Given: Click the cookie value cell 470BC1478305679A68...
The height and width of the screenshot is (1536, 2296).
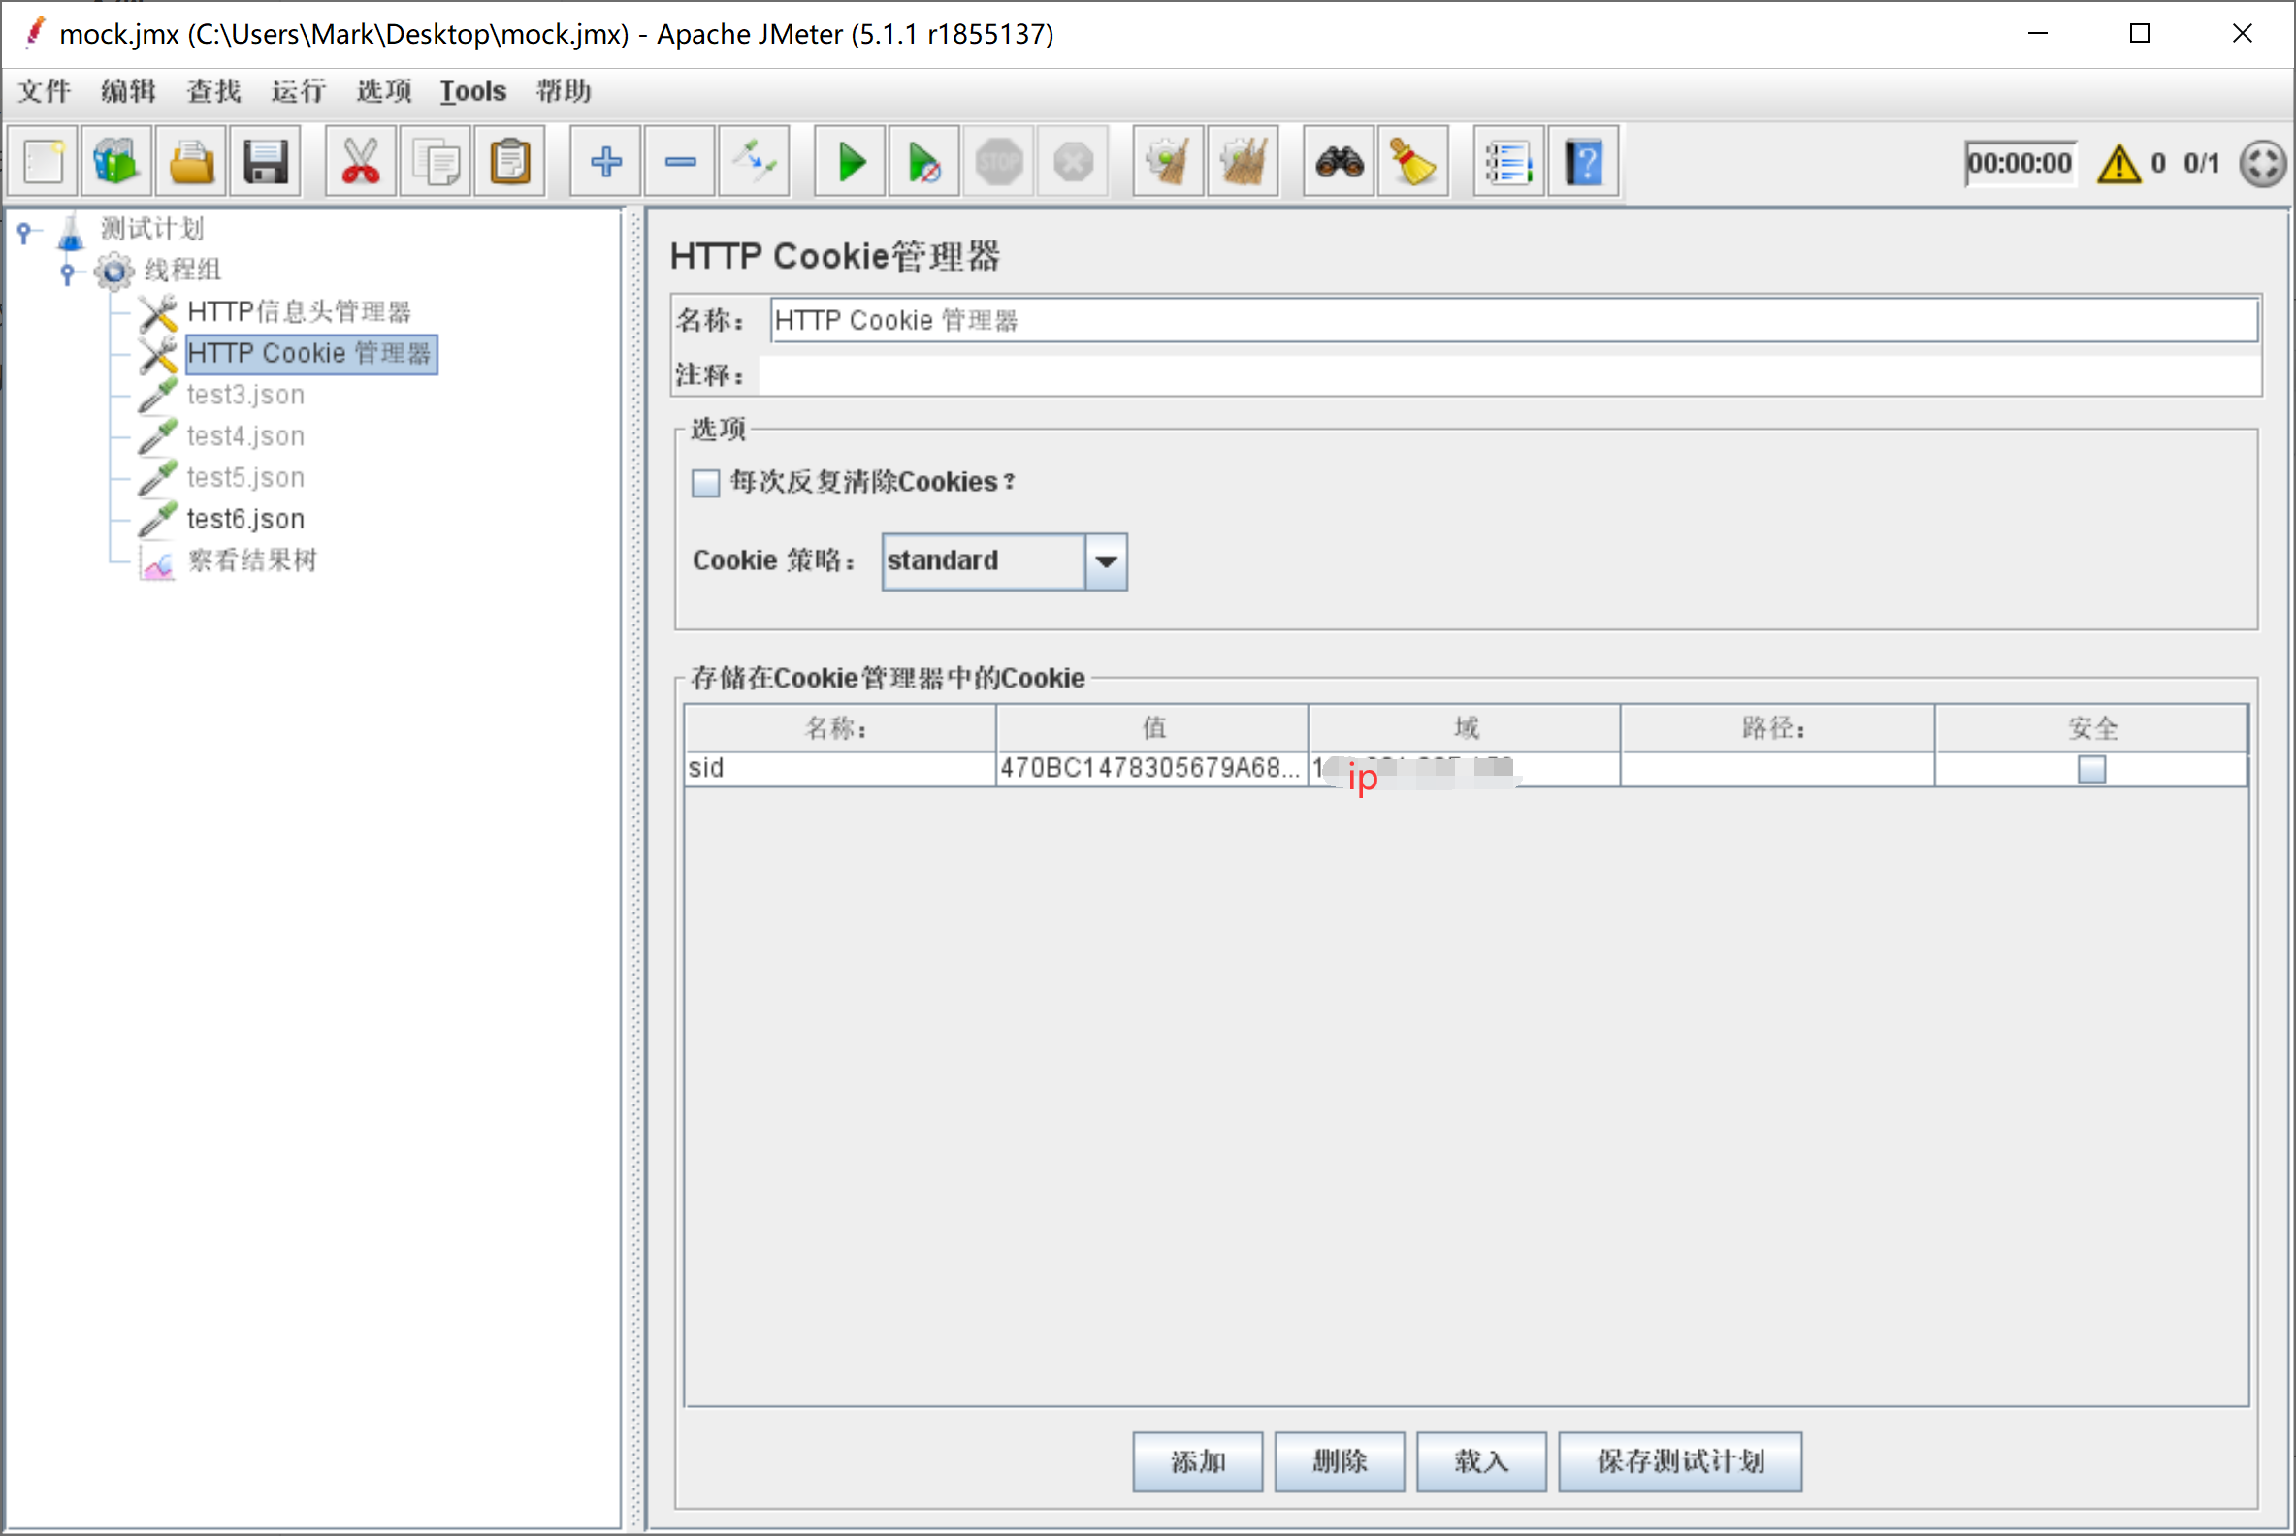Looking at the screenshot, I should tap(1151, 769).
